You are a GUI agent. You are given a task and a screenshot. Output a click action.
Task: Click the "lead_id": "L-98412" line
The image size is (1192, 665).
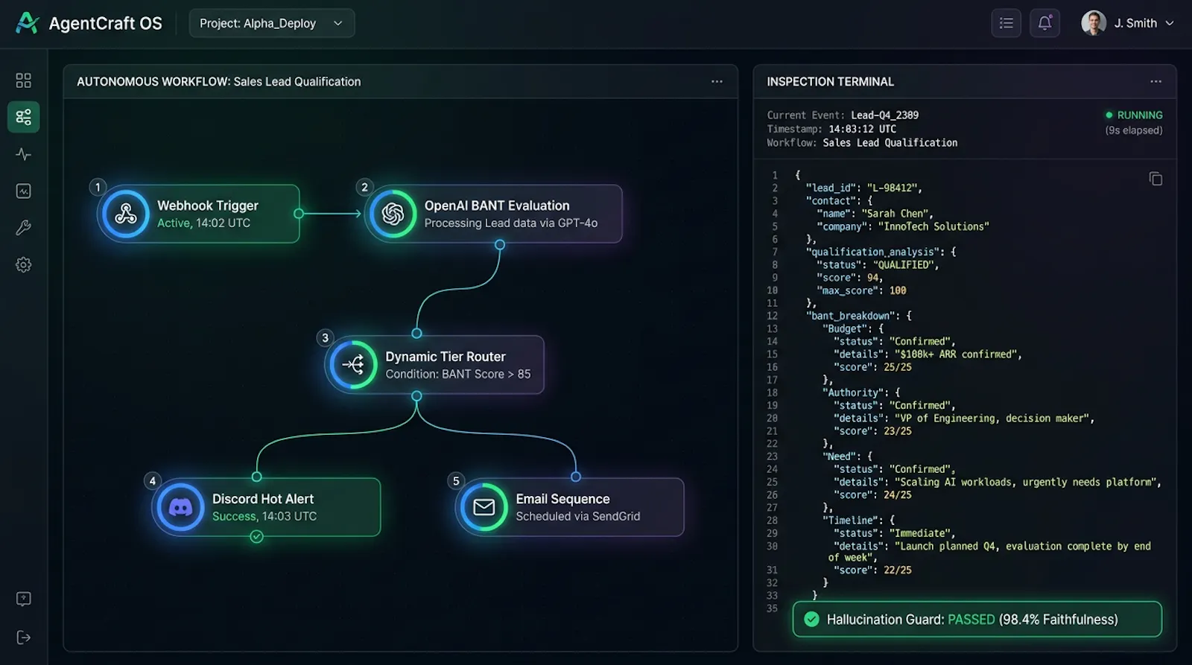coord(864,188)
